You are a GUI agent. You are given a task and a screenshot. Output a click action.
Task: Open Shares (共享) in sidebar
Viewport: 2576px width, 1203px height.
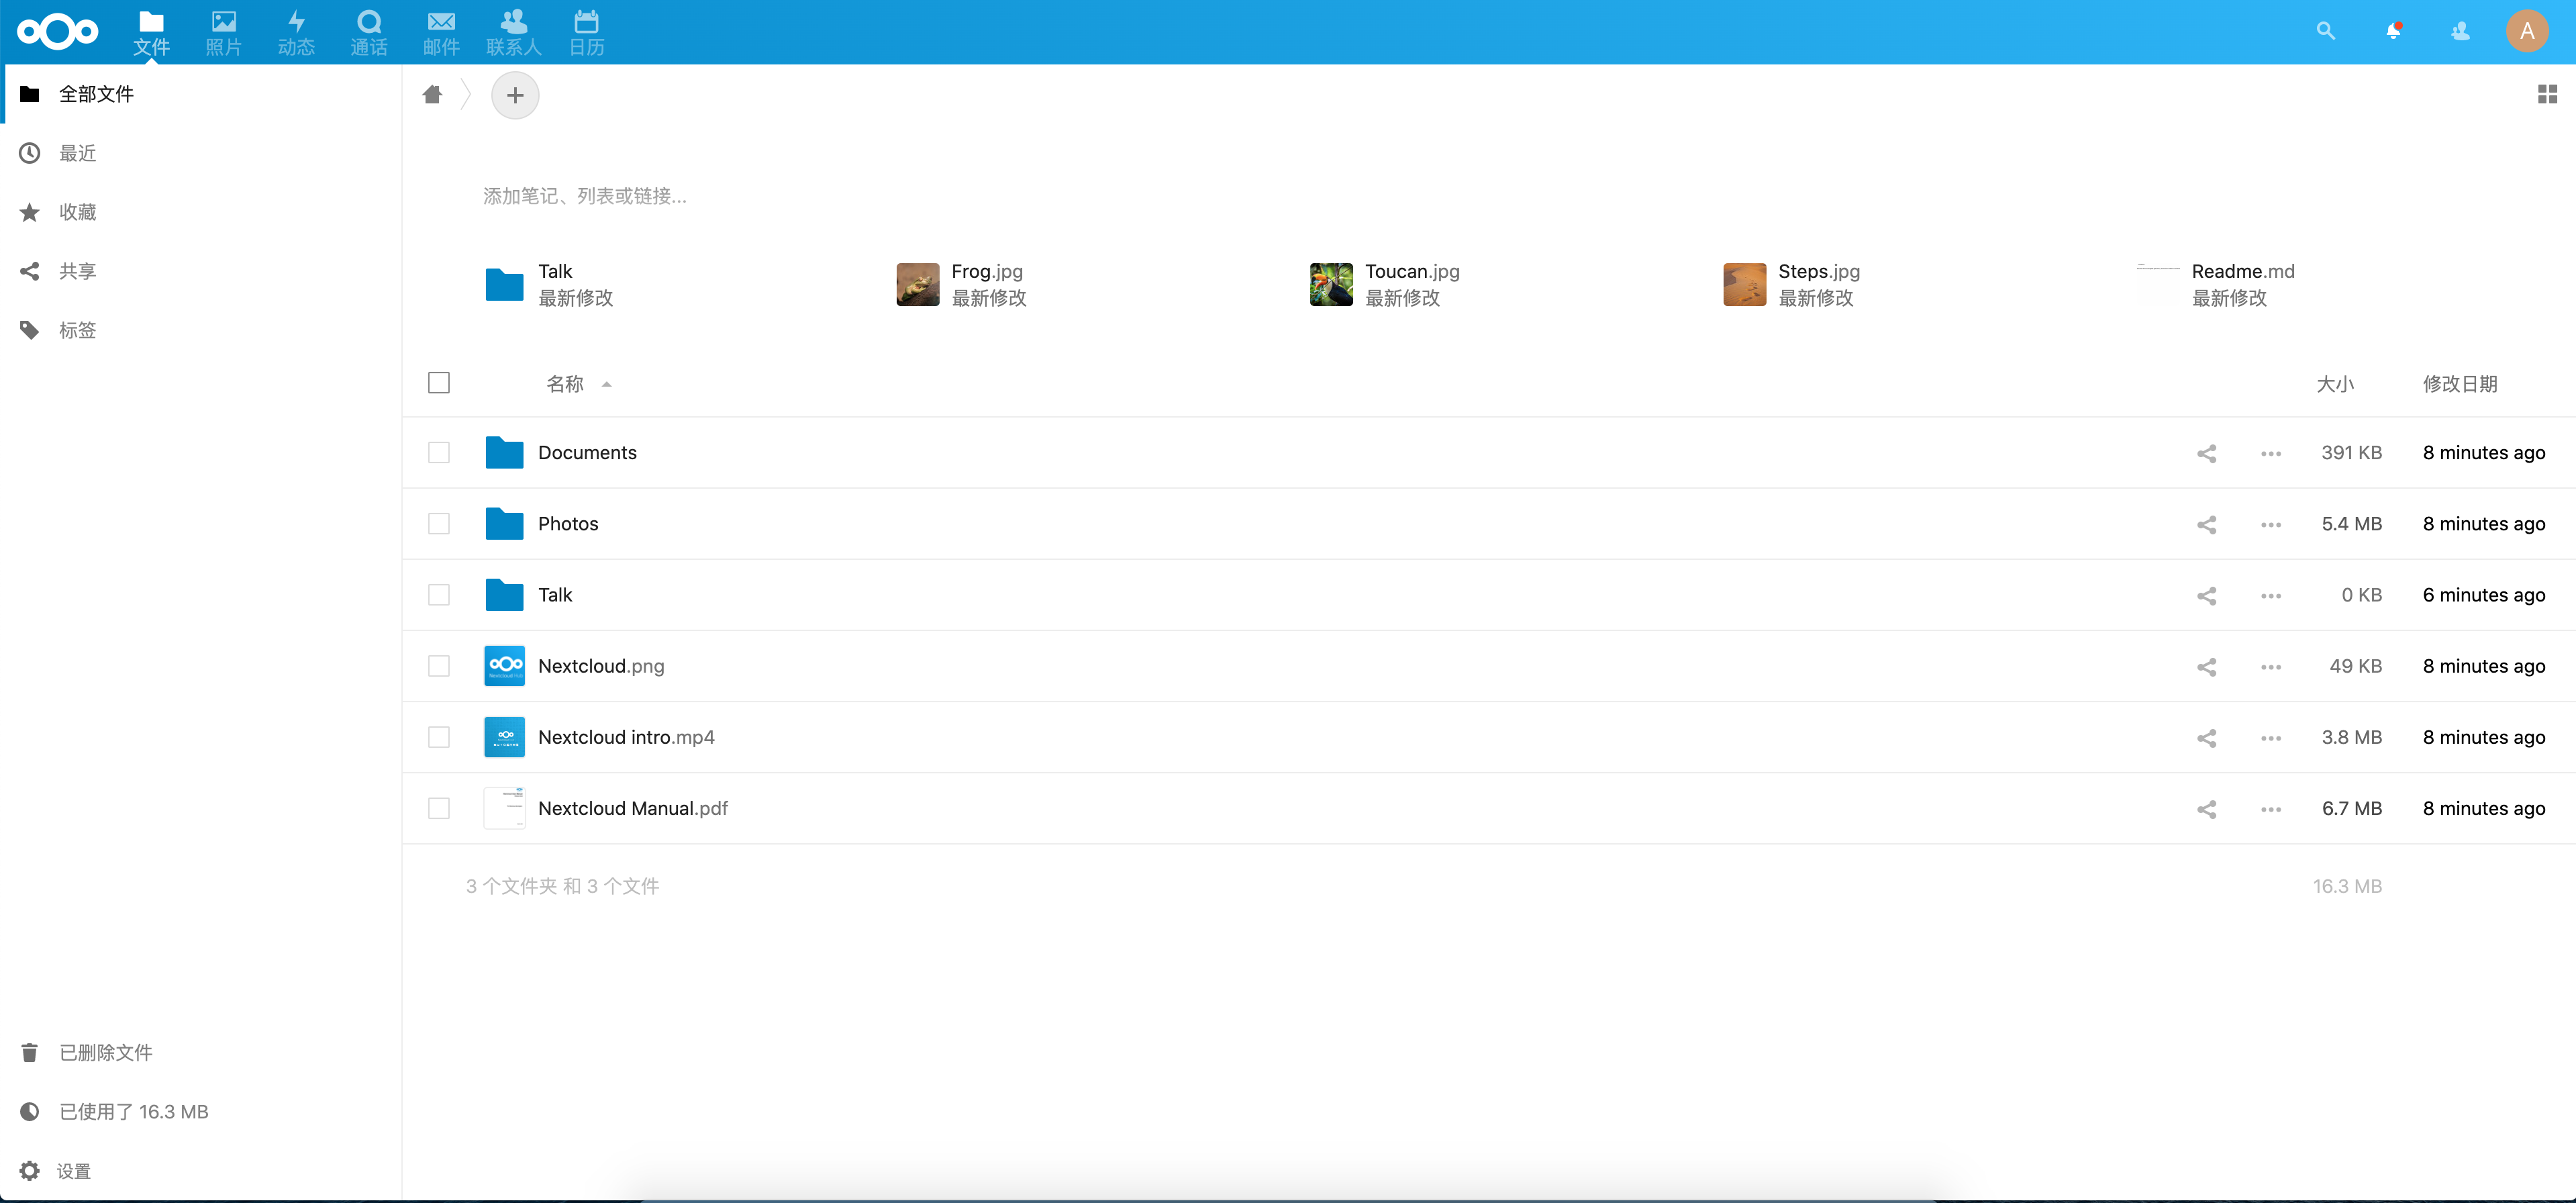pyautogui.click(x=201, y=271)
